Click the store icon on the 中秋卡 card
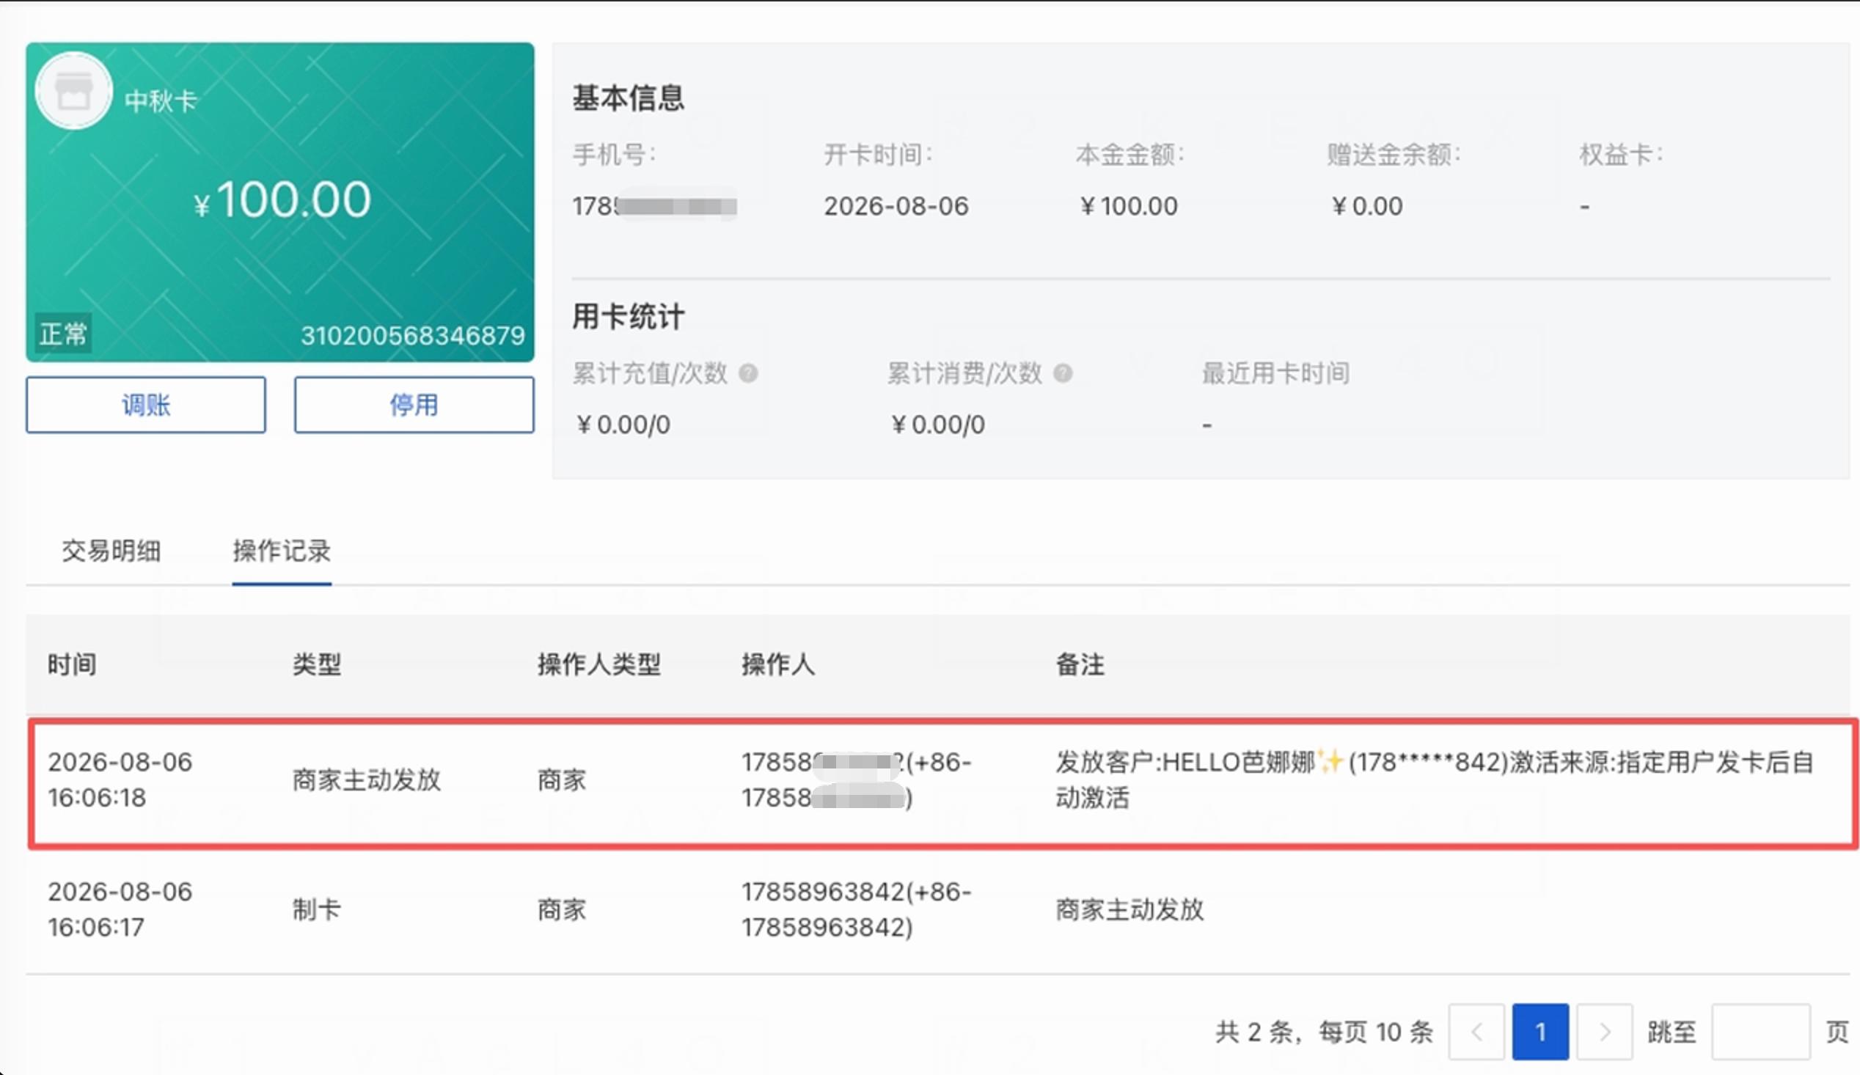The image size is (1860, 1075). tap(74, 92)
